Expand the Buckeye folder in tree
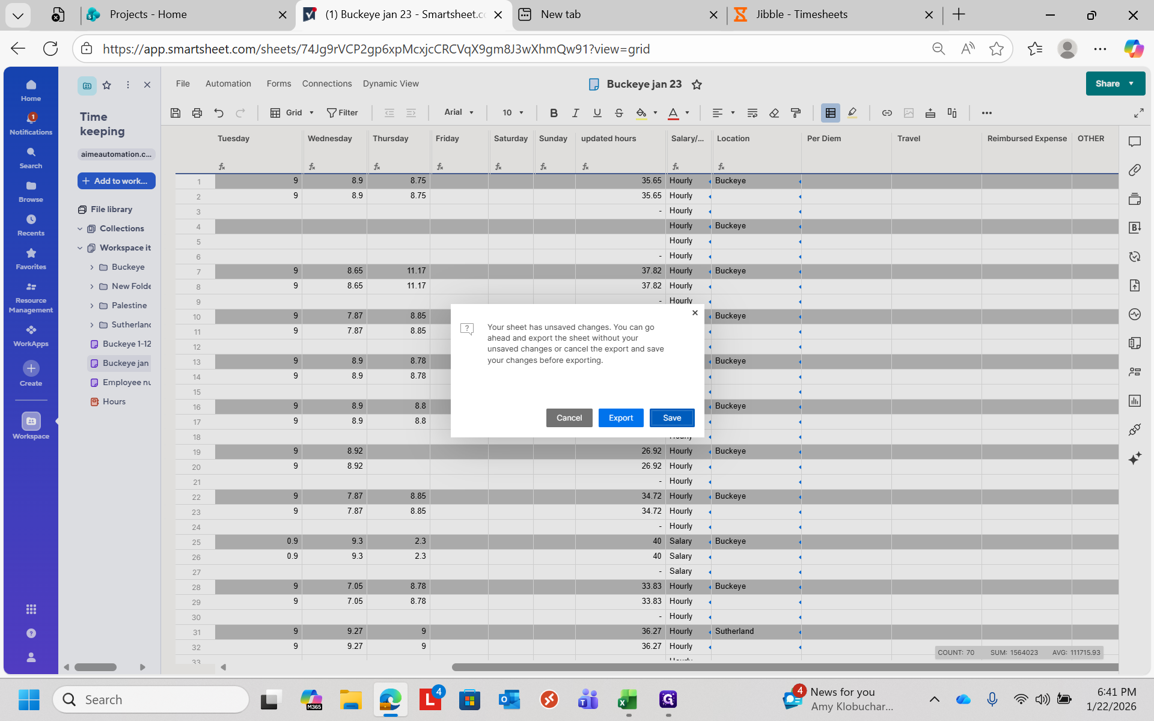 coord(92,267)
